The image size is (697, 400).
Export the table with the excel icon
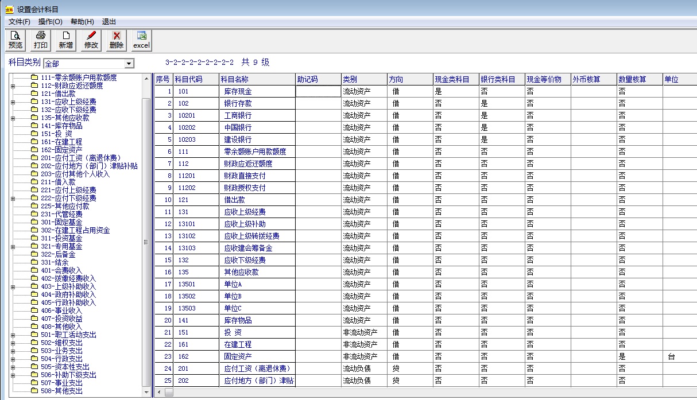click(x=142, y=40)
